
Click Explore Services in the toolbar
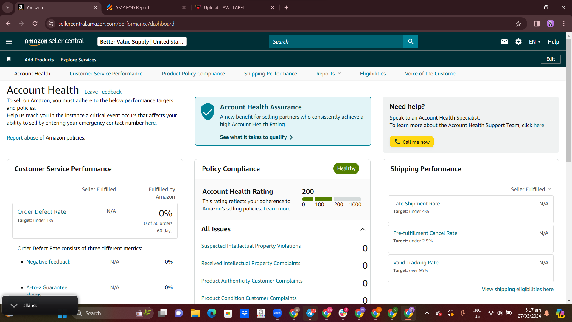pos(78,60)
